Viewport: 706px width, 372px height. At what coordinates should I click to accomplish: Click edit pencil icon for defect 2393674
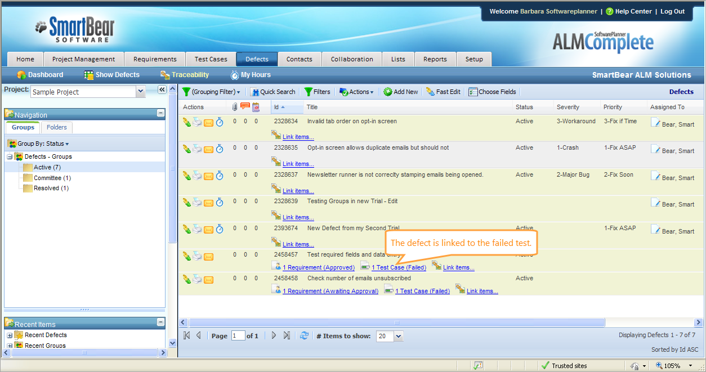(187, 229)
